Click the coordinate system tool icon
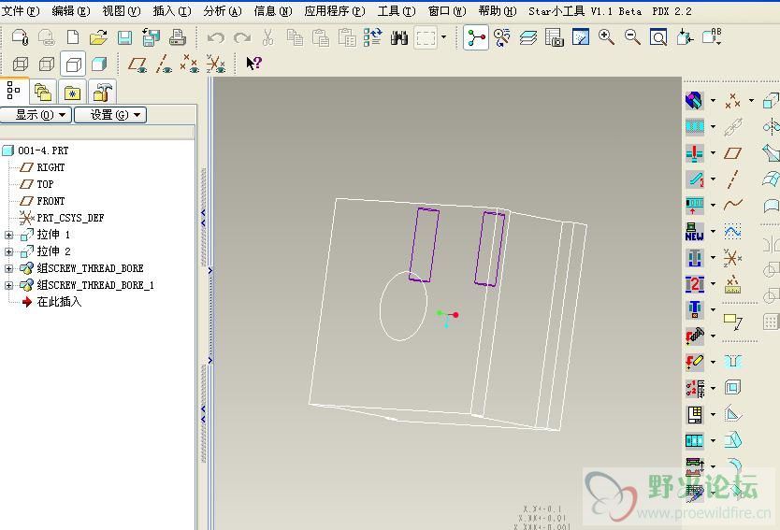Image resolution: width=780 pixels, height=530 pixels. click(x=732, y=258)
